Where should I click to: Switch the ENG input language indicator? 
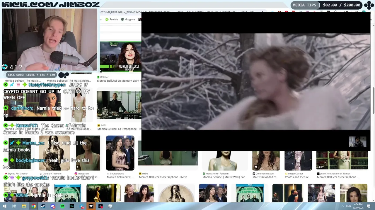pyautogui.click(x=349, y=206)
